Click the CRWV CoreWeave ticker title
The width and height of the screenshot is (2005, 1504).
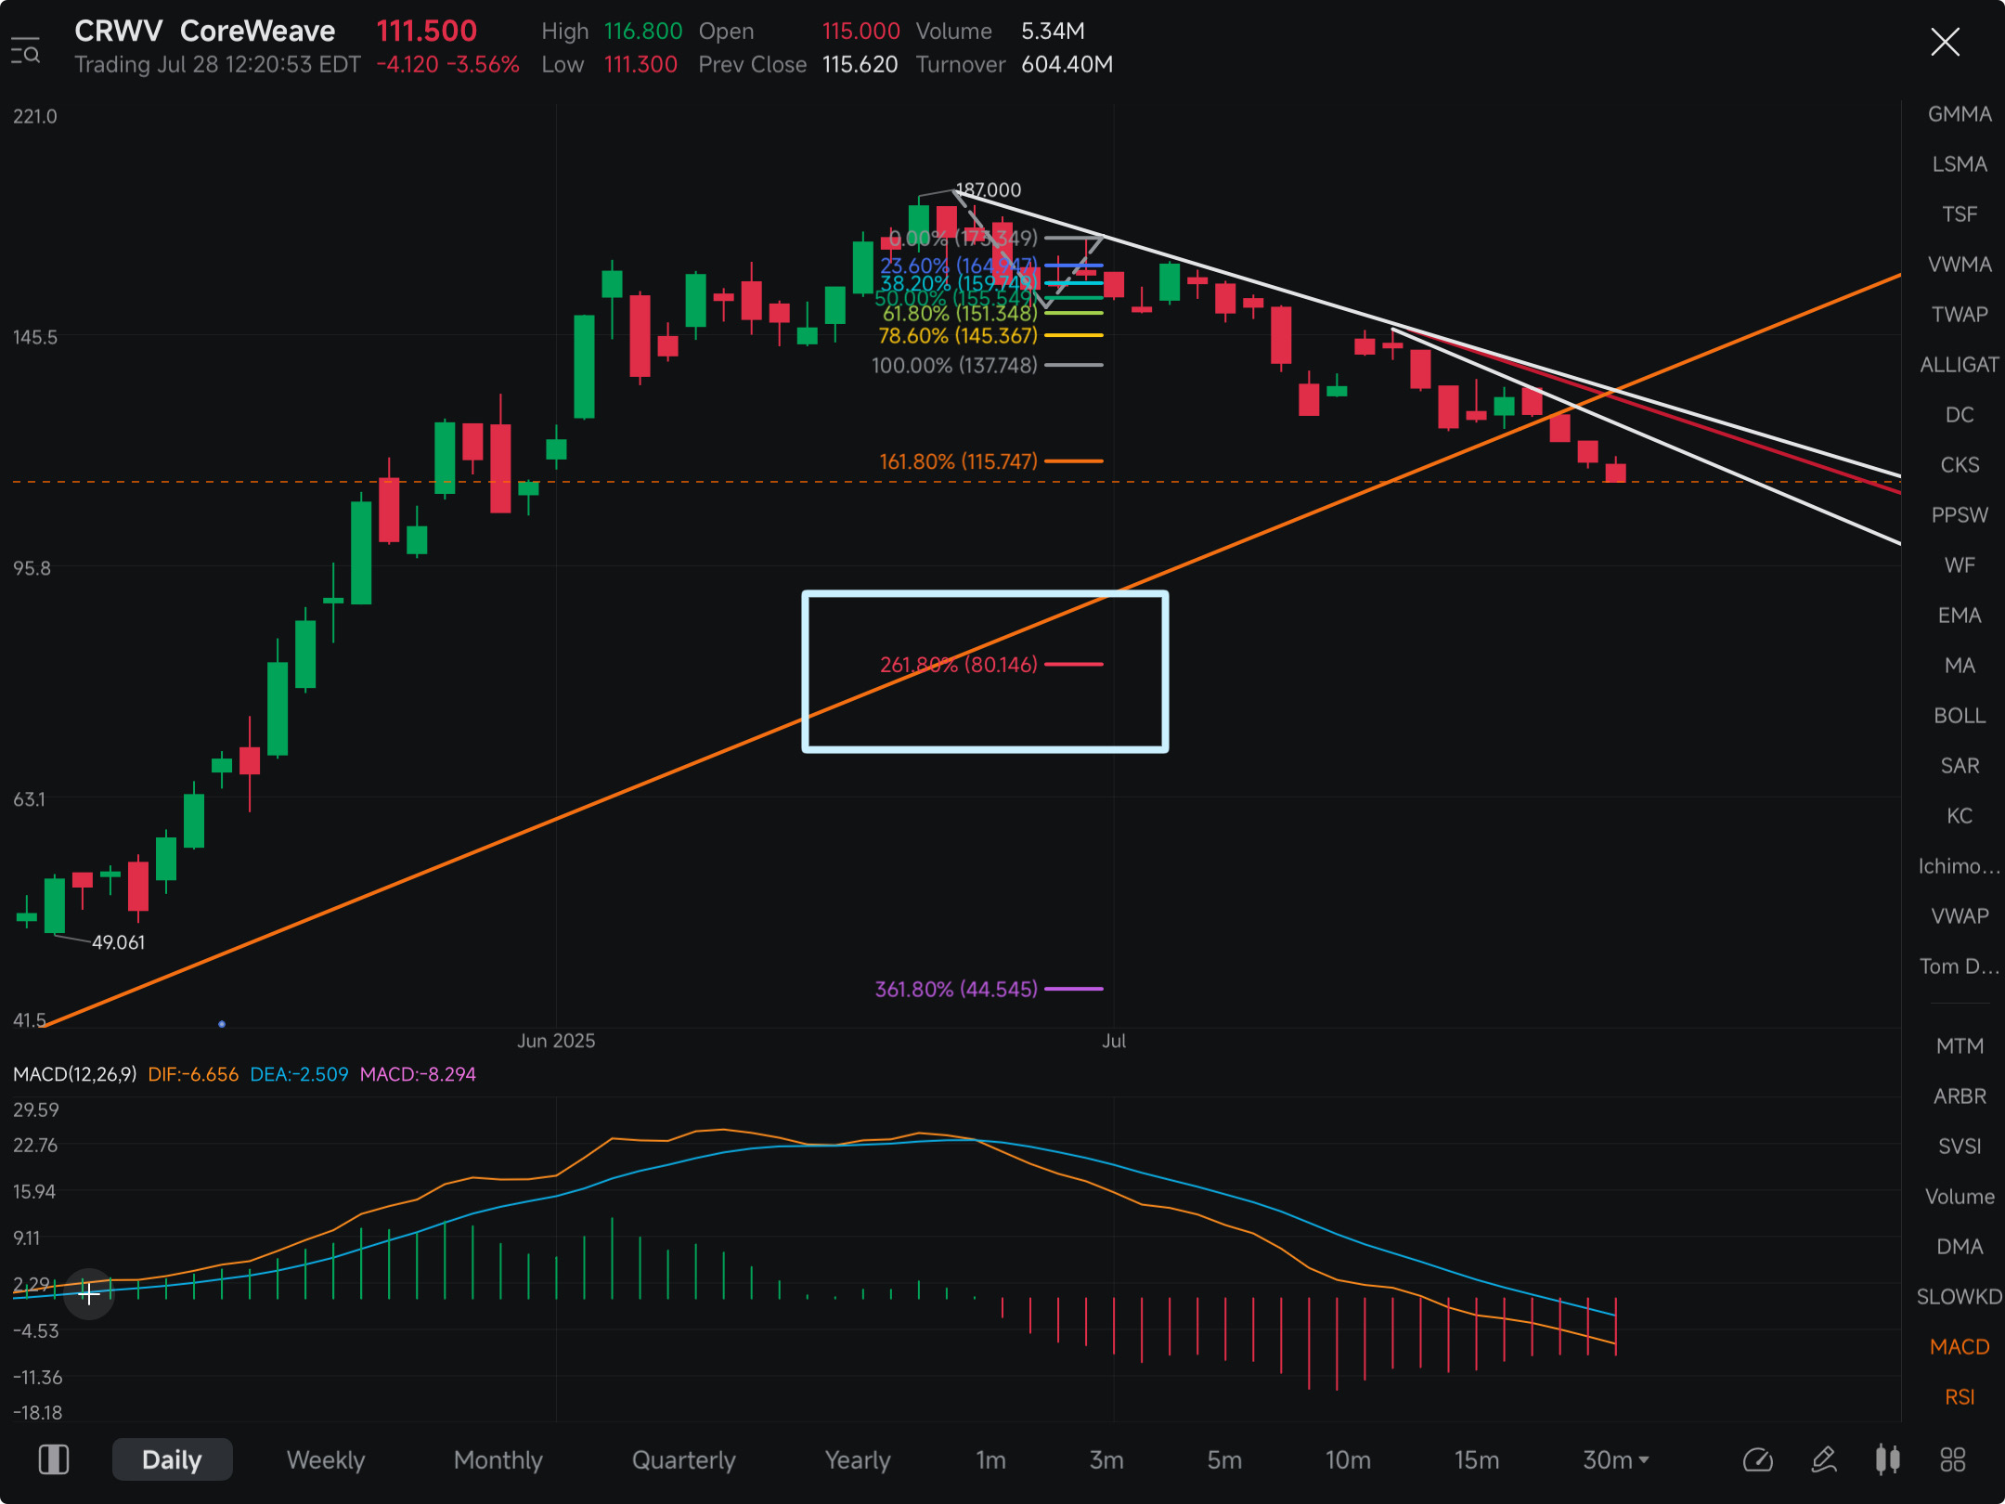pyautogui.click(x=204, y=31)
